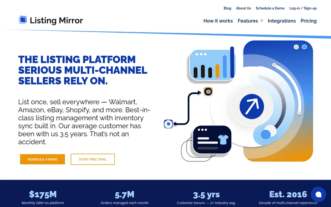This screenshot has height=207, width=331.
Task: Click the 5.7M statistic
Action: pos(125,195)
